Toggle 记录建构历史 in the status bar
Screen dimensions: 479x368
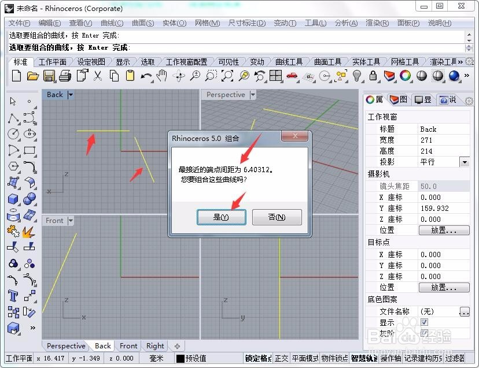(423, 358)
